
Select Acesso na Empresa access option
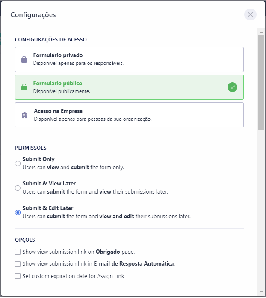[129, 115]
